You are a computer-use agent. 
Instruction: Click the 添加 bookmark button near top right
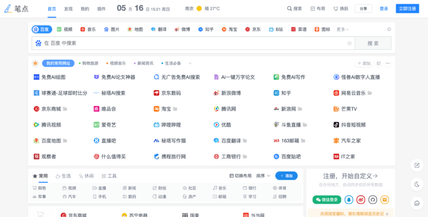pyautogui.click(x=364, y=64)
